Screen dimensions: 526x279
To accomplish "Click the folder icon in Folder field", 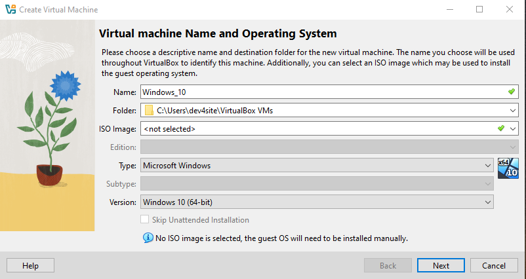I will pos(149,111).
